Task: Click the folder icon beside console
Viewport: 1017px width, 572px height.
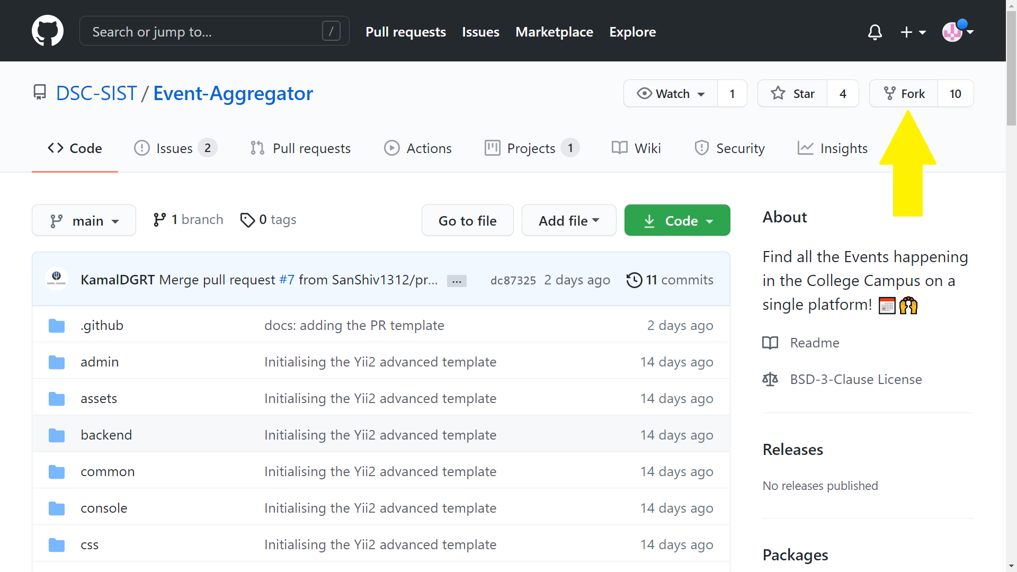Action: point(57,508)
